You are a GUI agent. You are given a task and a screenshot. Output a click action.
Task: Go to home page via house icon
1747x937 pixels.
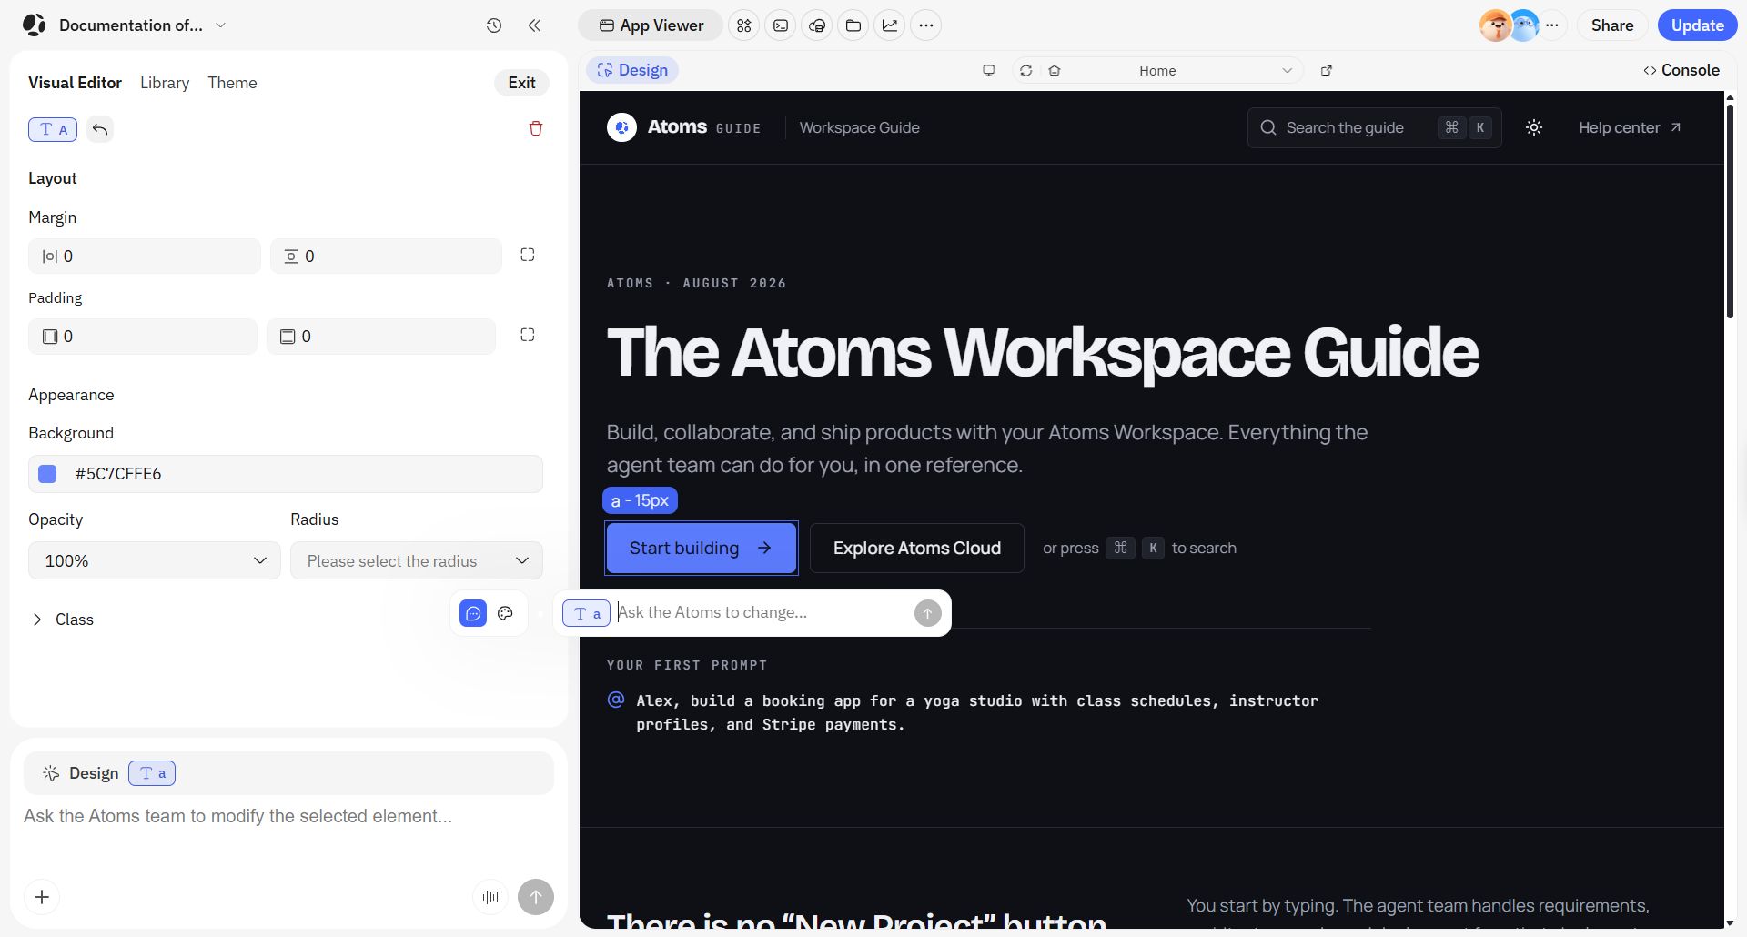[x=1055, y=70]
